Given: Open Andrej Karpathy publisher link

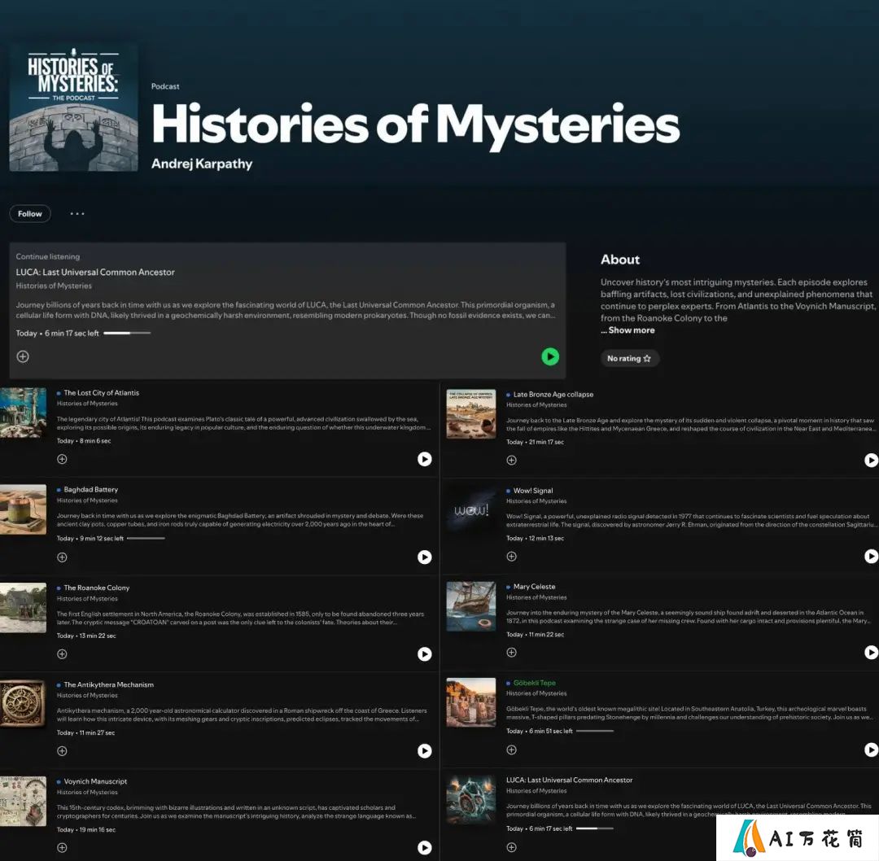Looking at the screenshot, I should pyautogui.click(x=202, y=164).
